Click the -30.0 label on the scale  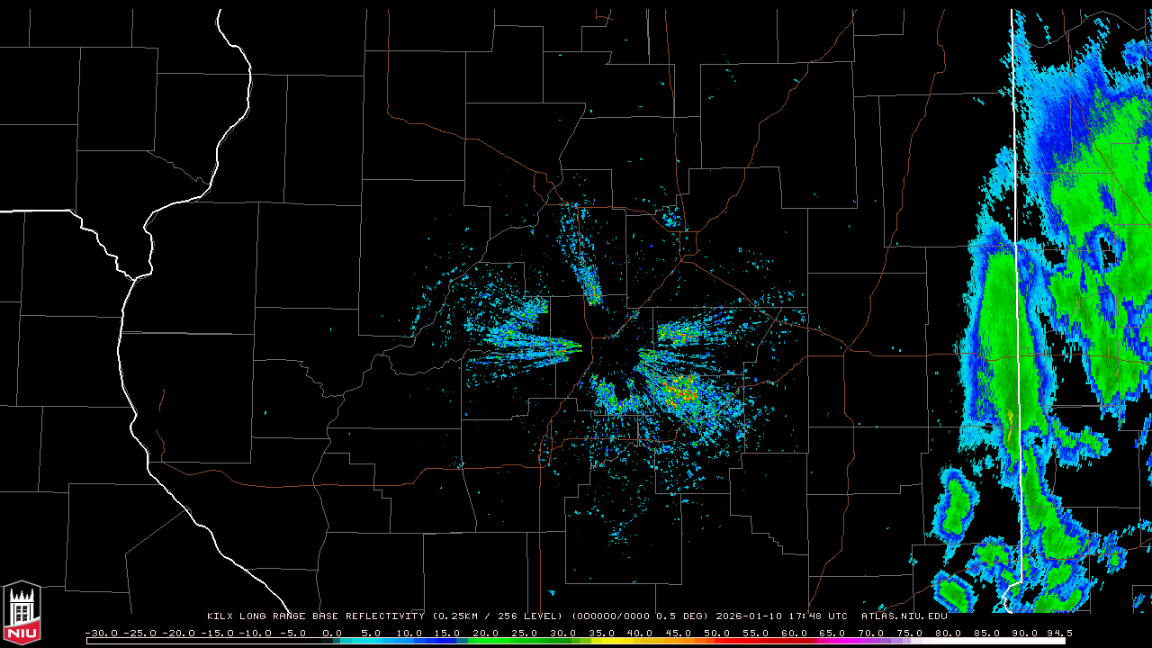pyautogui.click(x=101, y=634)
